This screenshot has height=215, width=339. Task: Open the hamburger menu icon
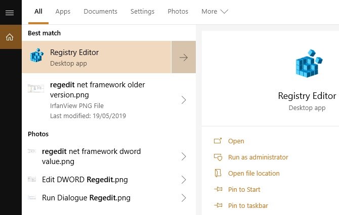coord(10,13)
